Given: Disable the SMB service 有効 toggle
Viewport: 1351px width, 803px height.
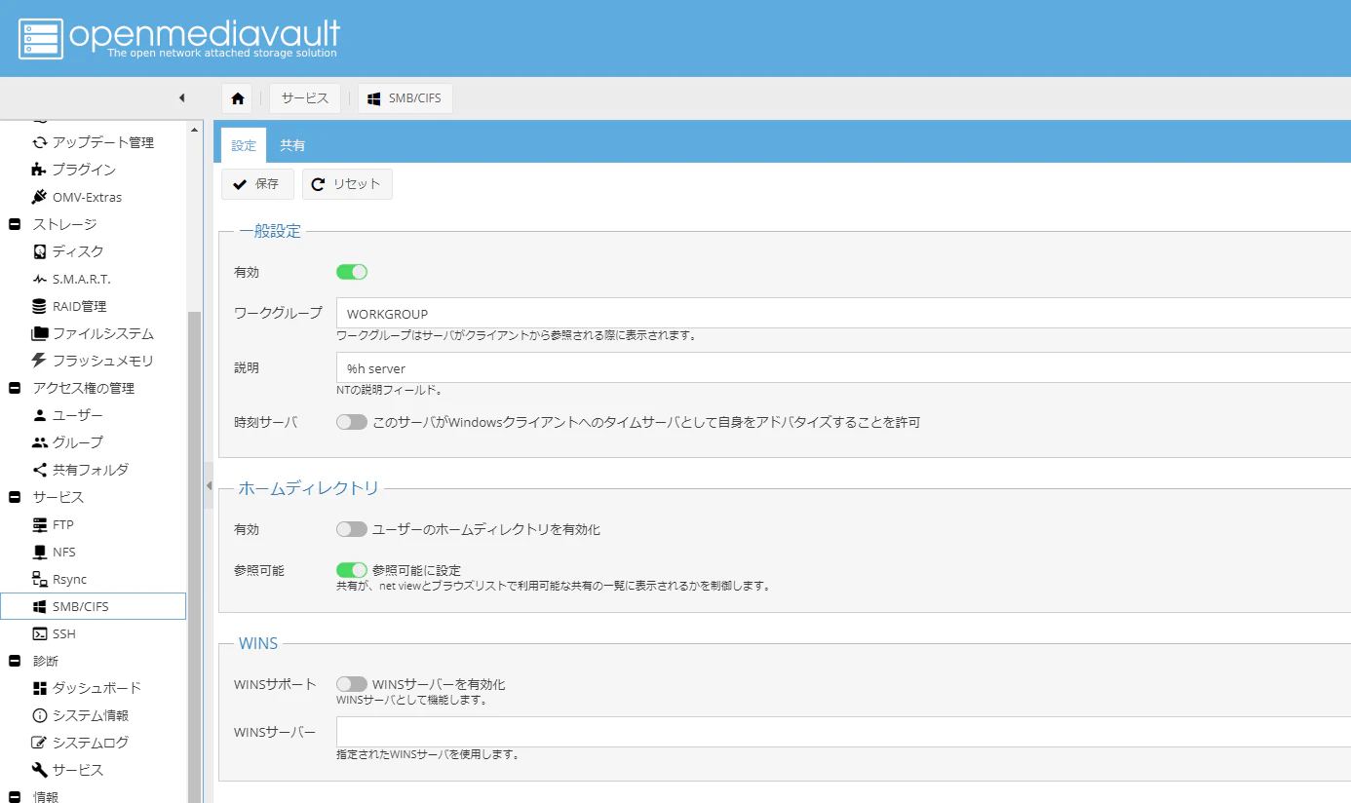Looking at the screenshot, I should coord(351,271).
